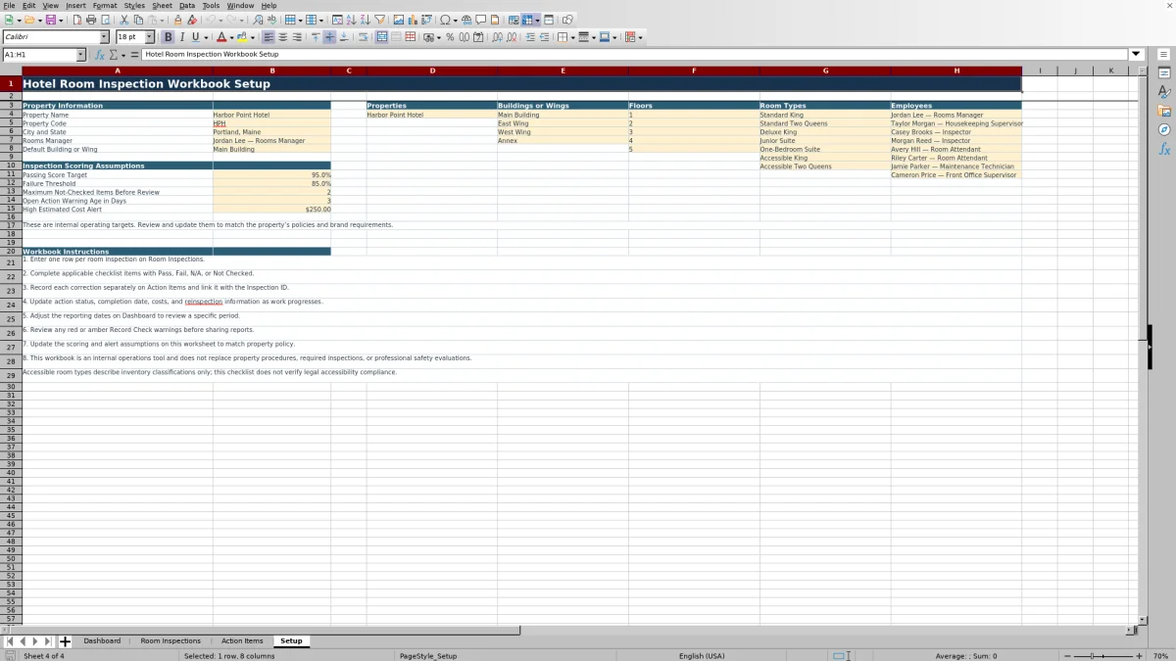Click the Save document icon
Screen dimensions: 1176x661
pos(49,20)
